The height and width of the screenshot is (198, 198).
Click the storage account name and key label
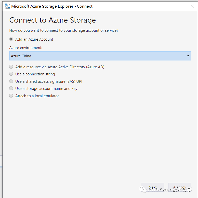[x=46, y=89]
